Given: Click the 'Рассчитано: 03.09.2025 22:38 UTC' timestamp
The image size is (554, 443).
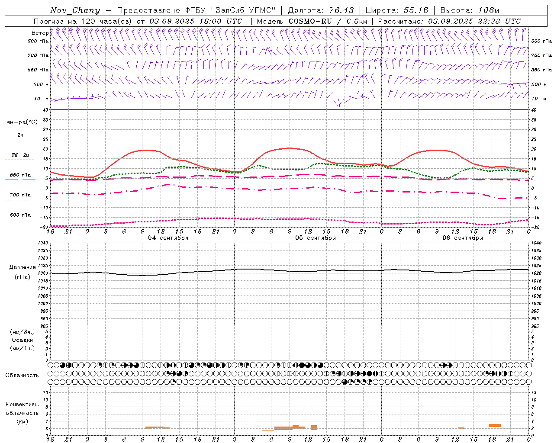Looking at the screenshot, I should tap(449, 21).
